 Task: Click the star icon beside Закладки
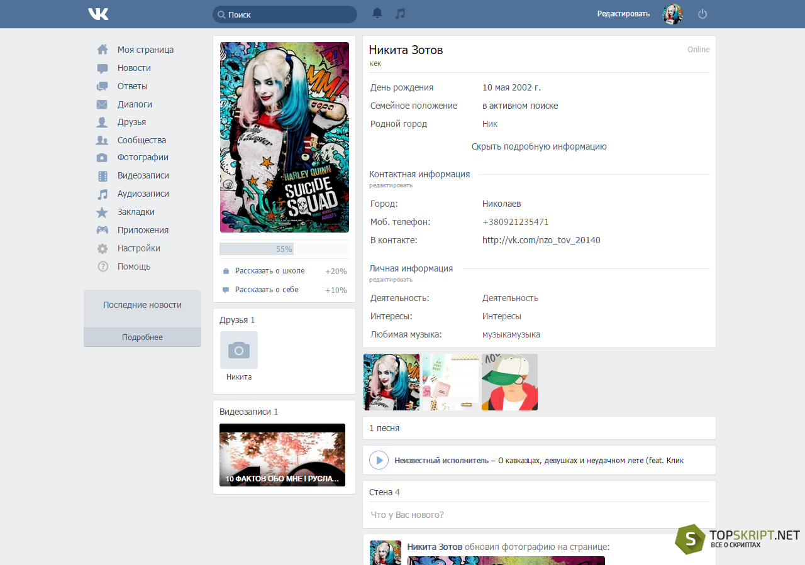coord(103,212)
